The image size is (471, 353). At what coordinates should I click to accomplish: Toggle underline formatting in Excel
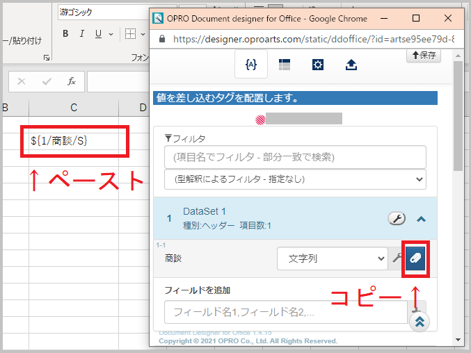98,34
